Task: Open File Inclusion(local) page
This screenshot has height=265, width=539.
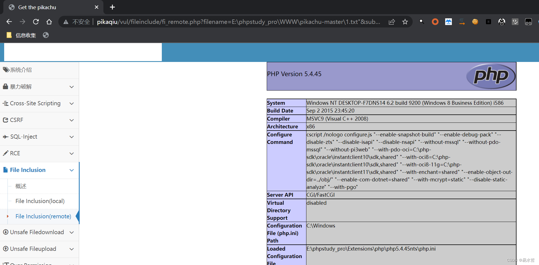Action: (40, 201)
